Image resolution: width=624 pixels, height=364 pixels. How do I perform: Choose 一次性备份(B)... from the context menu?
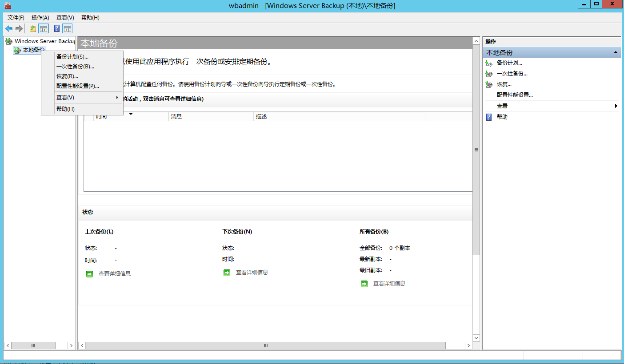click(x=82, y=67)
